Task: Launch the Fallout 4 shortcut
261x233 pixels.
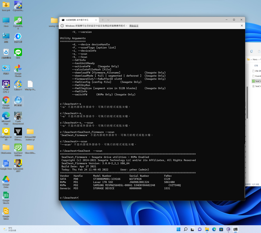Action: click(x=18, y=85)
